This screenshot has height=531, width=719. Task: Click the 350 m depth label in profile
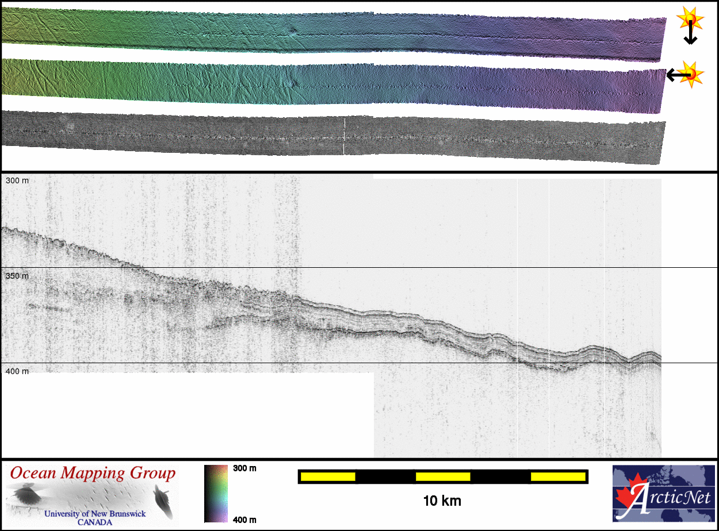pos(17,276)
